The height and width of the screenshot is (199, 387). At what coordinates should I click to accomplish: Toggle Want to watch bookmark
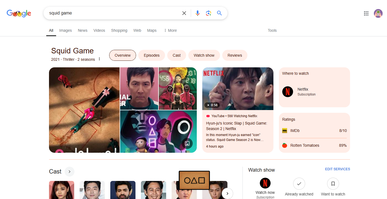pos(333,184)
